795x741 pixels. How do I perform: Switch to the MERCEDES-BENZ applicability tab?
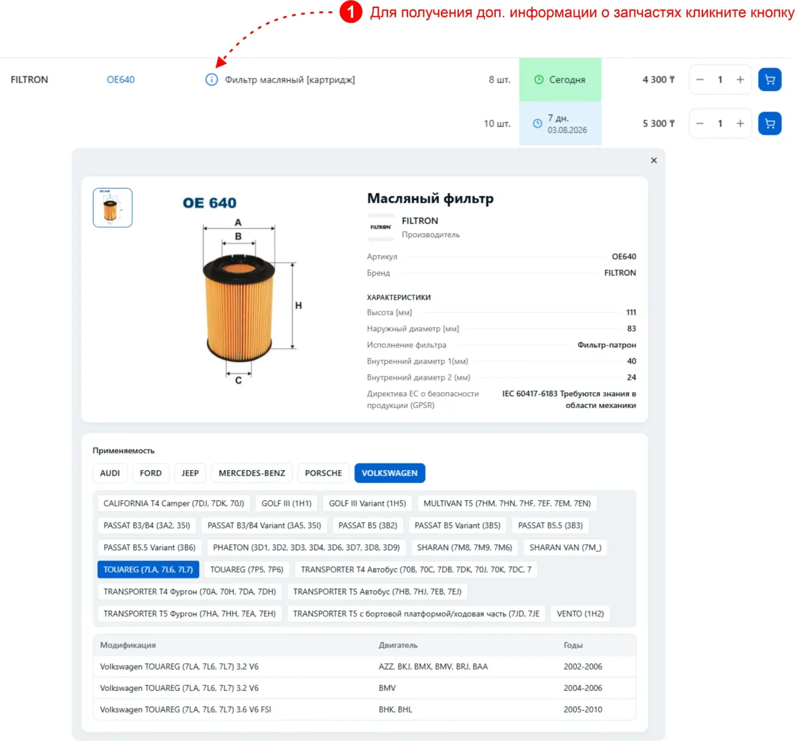click(252, 473)
